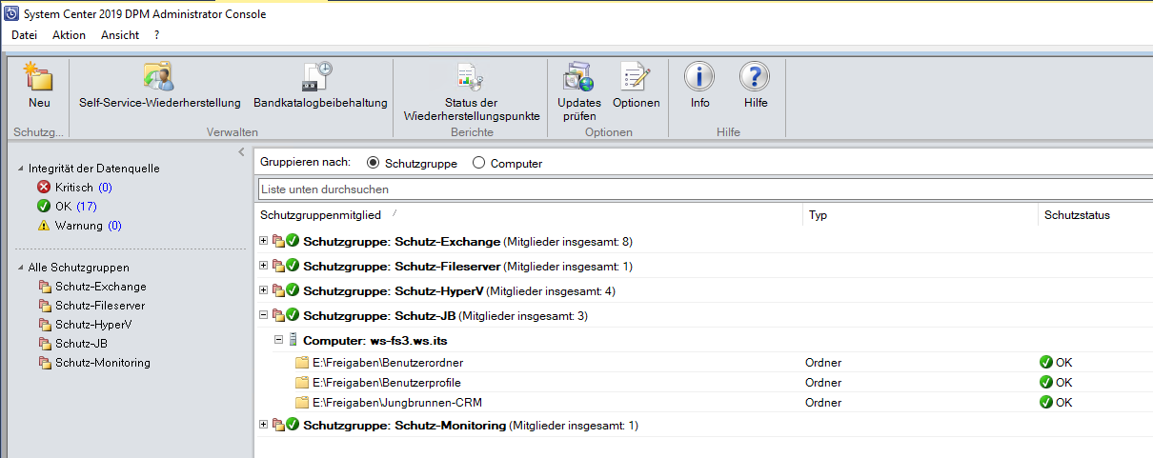The image size is (1153, 458).
Task: Click Schutz-JB group icon in sidebar
Action: pyautogui.click(x=44, y=344)
